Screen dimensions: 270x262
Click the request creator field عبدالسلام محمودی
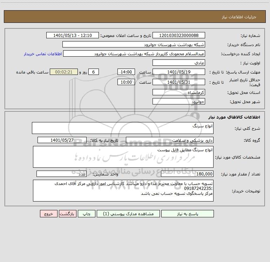tap(134, 53)
